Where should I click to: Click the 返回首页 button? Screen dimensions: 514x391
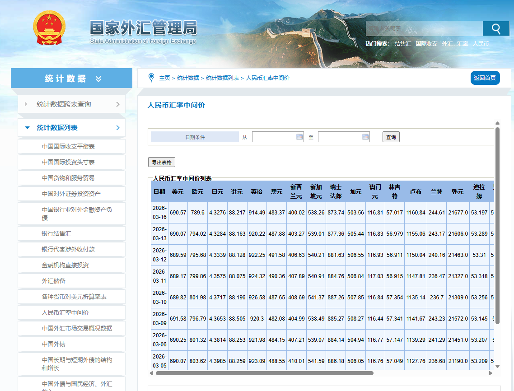(485, 78)
